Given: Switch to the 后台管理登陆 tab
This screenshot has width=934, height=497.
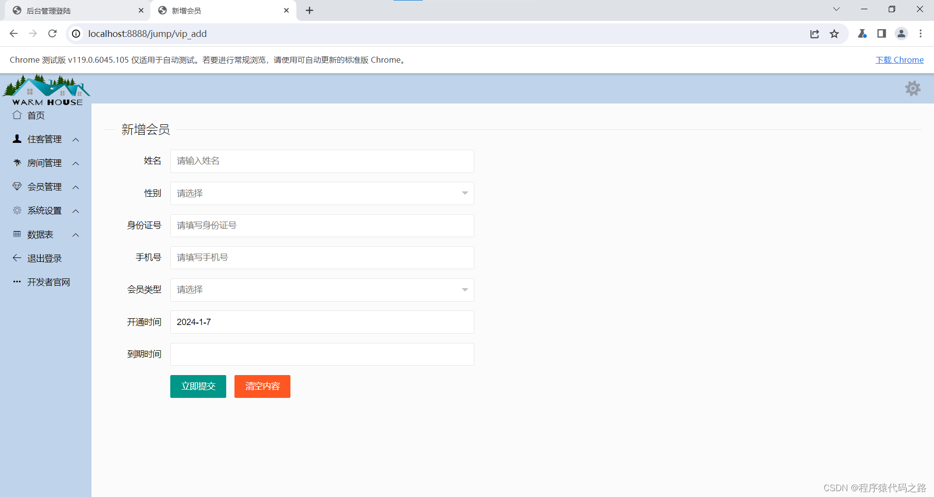Looking at the screenshot, I should (x=78, y=11).
